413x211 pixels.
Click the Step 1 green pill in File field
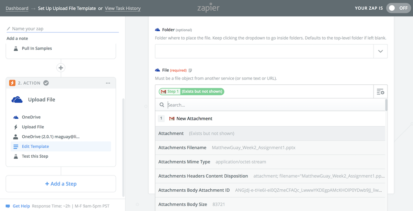(191, 92)
